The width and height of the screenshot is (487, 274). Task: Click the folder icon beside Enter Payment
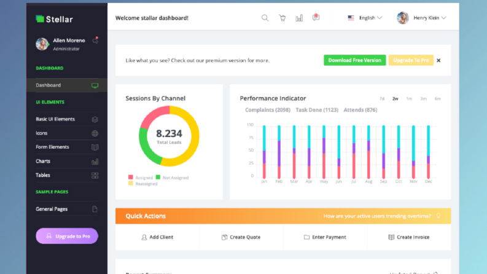pyautogui.click(x=306, y=237)
